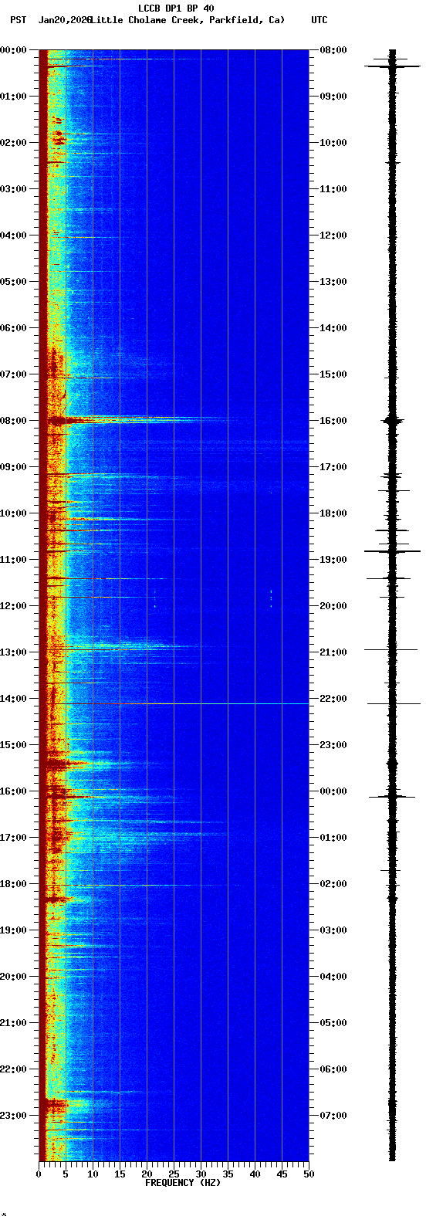
Task: Click the UTC time label '11:00'
Action: pyautogui.click(x=333, y=189)
